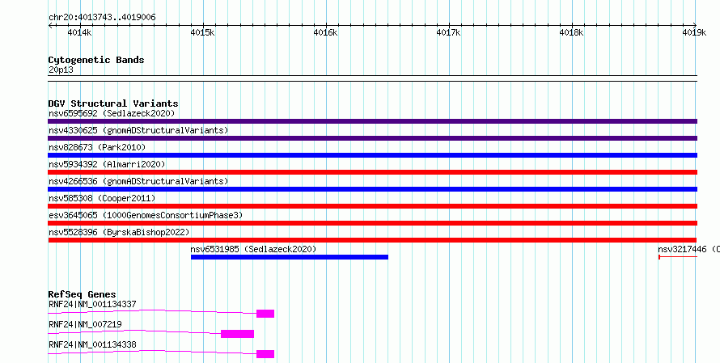Viewport: 720px width, 363px height.
Task: Open variant label nsv5528396 (ByrskaBishop2022)
Action: click(119, 232)
